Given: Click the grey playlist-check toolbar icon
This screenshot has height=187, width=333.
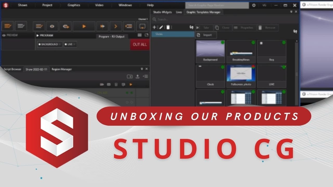Looking at the screenshot, I should 21,26.
